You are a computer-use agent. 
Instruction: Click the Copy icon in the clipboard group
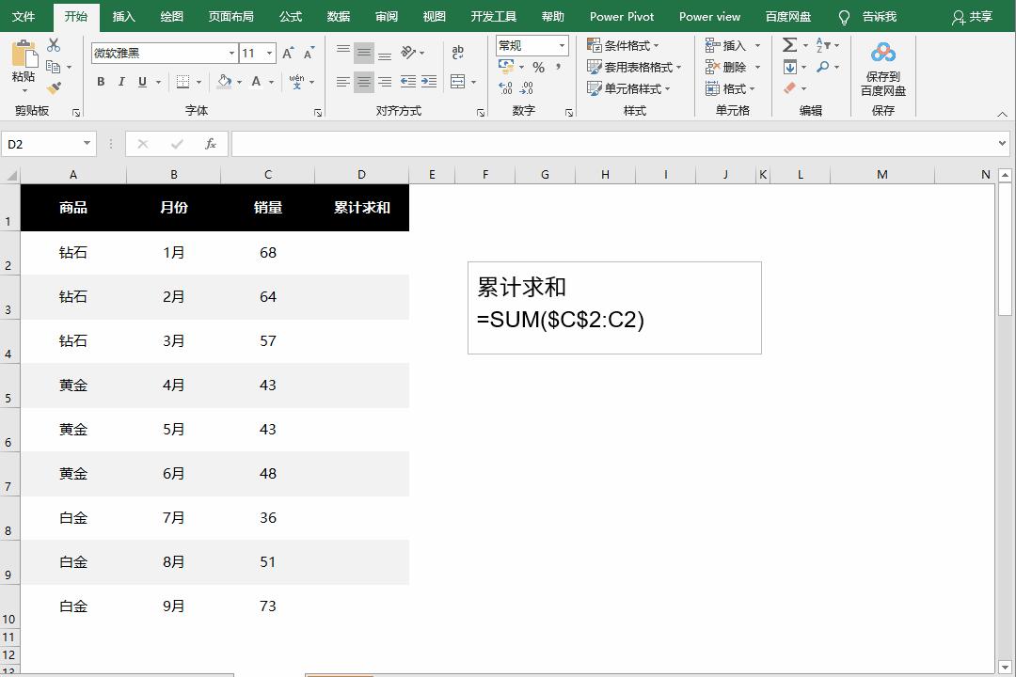(x=53, y=67)
